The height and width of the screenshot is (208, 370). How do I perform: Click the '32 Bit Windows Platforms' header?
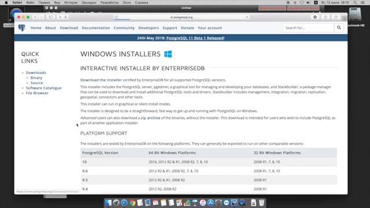277,153
